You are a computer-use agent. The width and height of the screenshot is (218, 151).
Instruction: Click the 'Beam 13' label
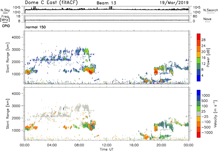[106, 3]
